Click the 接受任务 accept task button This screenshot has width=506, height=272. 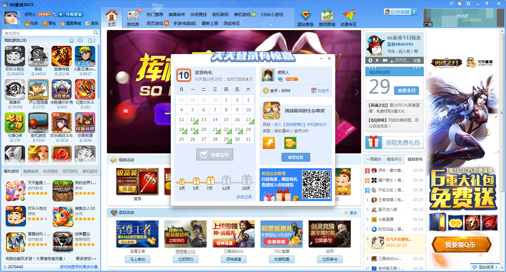point(296,157)
